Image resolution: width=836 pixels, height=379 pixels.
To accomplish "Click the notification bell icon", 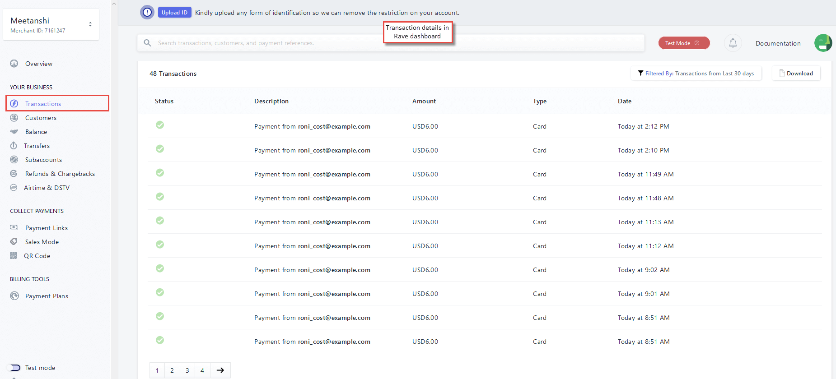I will pos(733,43).
